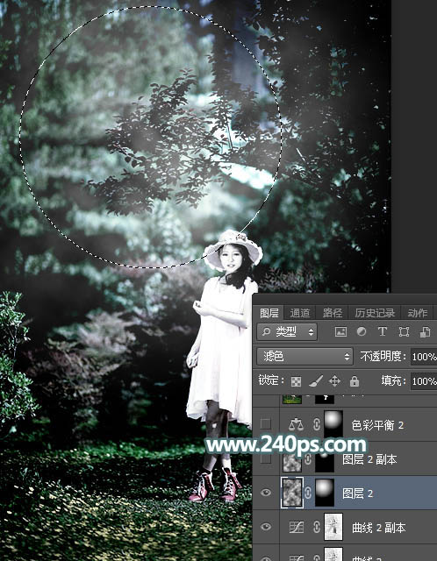Screen dimensions: 437x561
Task: Open the 通道 (Channels) tab
Action: tap(299, 313)
